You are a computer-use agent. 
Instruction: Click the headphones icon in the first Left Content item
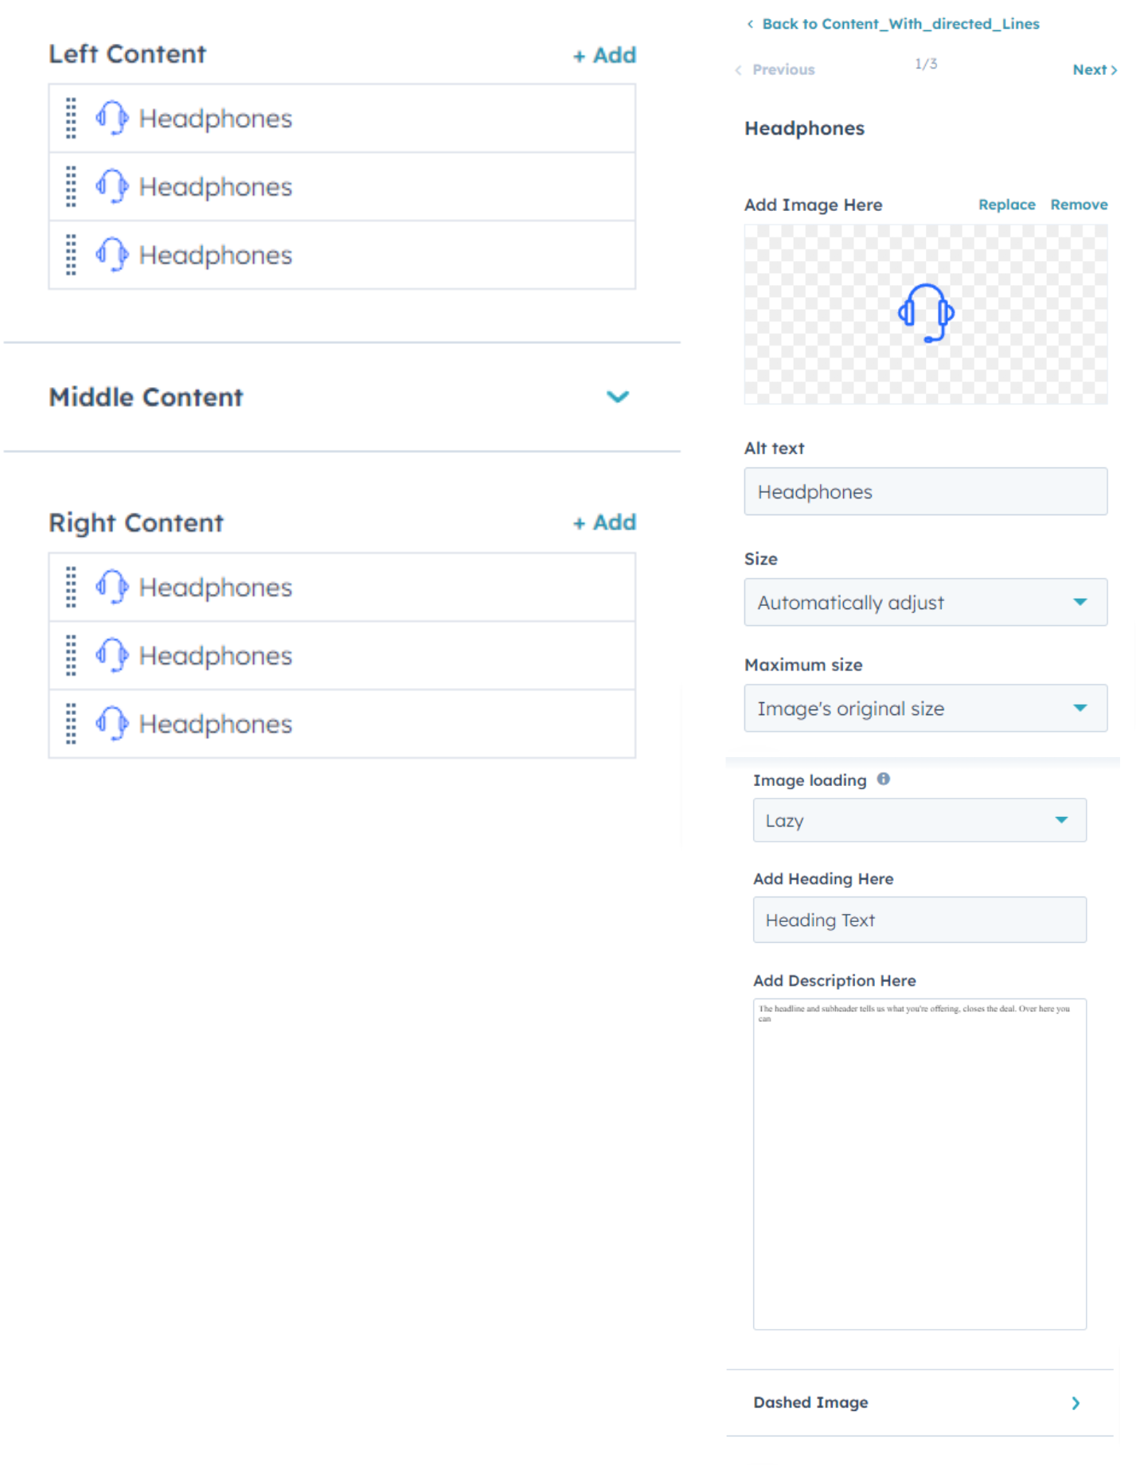pyautogui.click(x=111, y=118)
